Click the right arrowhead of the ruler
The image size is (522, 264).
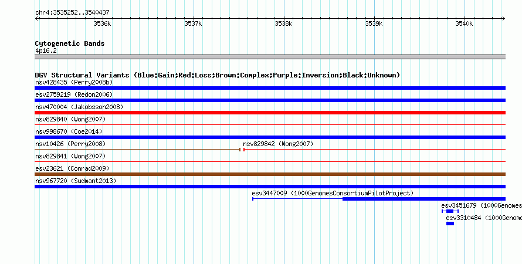click(x=504, y=19)
